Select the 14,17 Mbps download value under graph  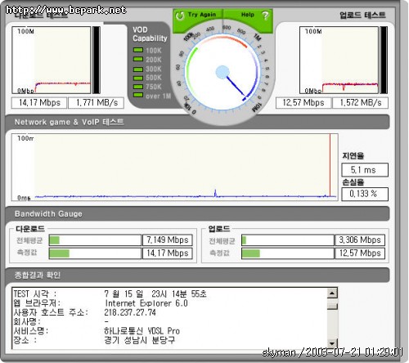tap(39, 103)
